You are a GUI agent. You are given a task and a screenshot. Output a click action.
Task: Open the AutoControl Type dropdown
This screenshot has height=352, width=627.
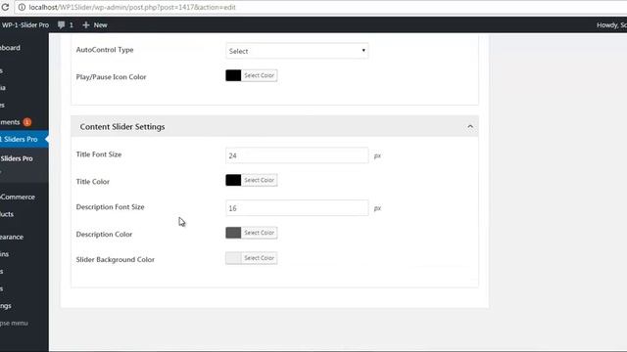coord(297,51)
